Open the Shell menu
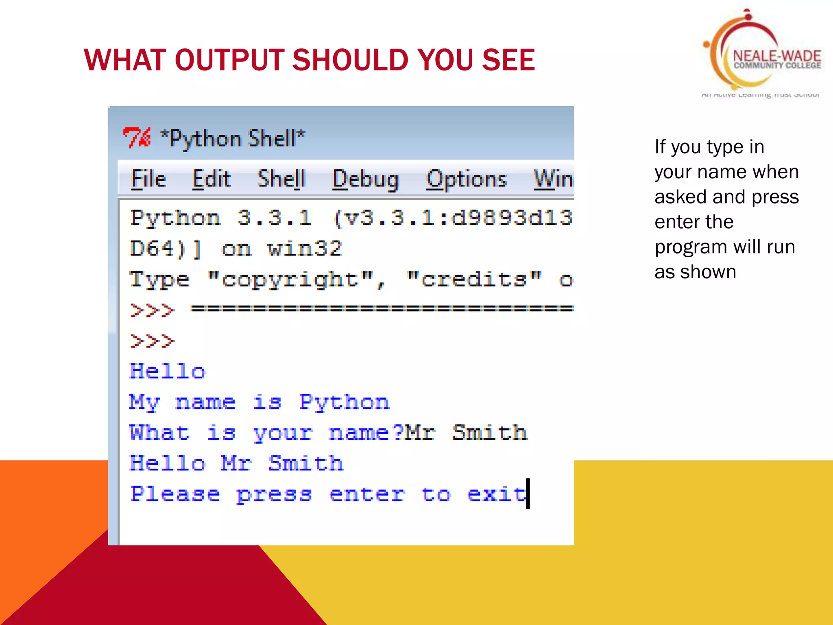 281,179
